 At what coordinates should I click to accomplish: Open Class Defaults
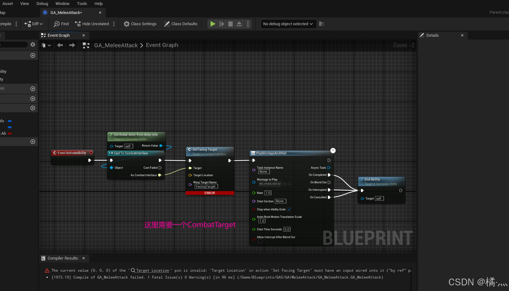coord(181,24)
